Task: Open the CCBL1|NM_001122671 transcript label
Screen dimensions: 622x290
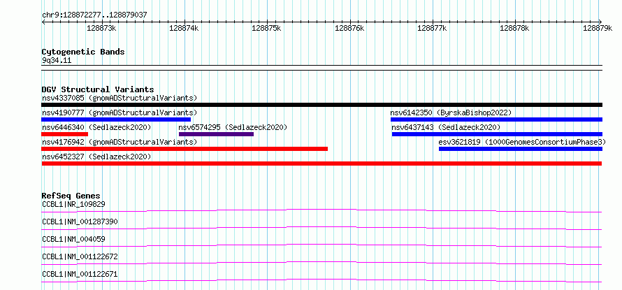Action: [80, 274]
